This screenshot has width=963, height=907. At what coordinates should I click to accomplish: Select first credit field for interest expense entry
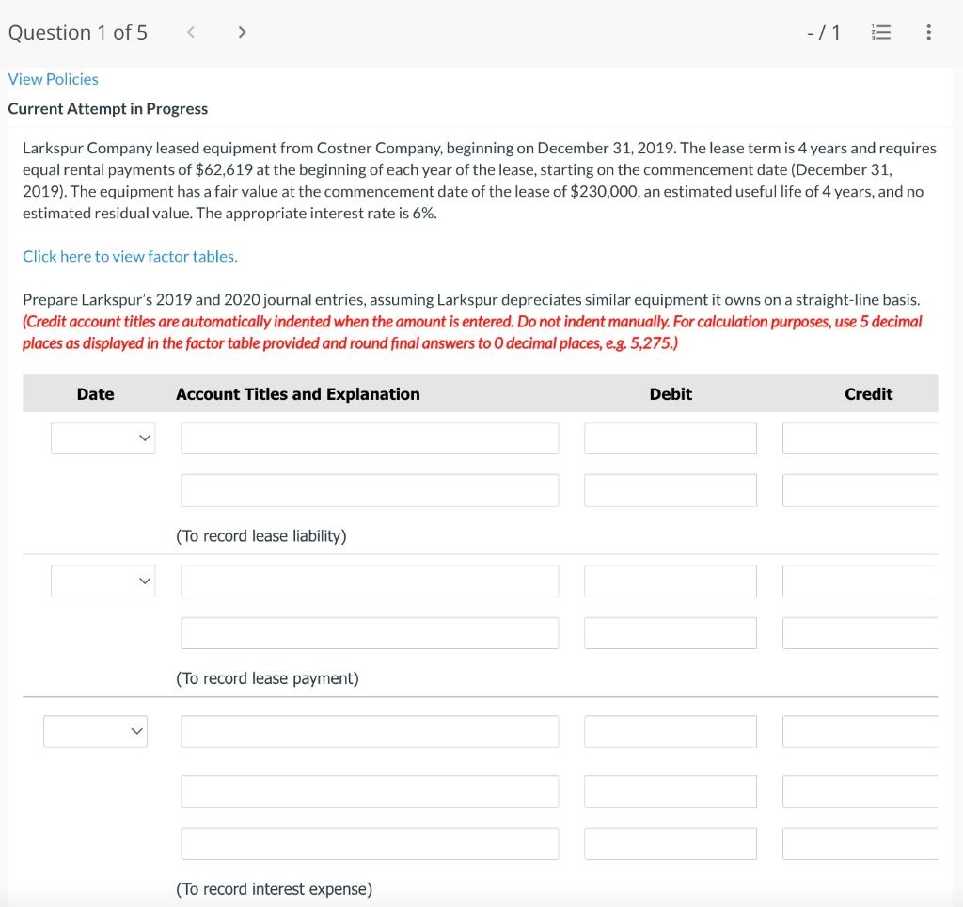[x=860, y=731]
